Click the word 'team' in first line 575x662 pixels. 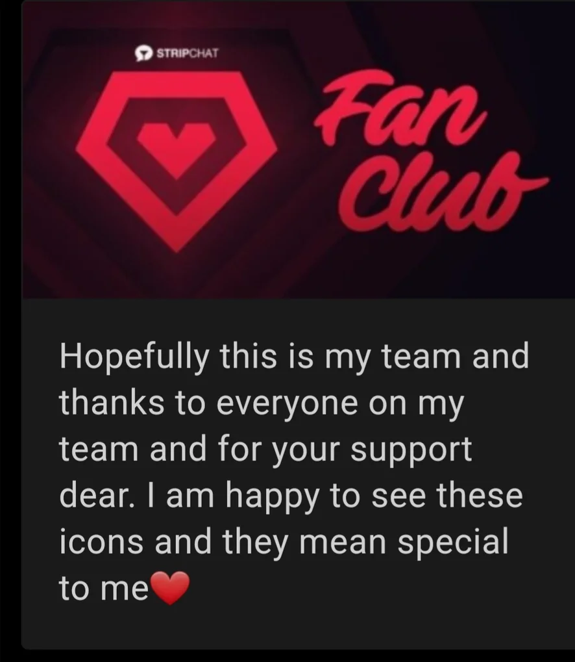click(x=421, y=355)
